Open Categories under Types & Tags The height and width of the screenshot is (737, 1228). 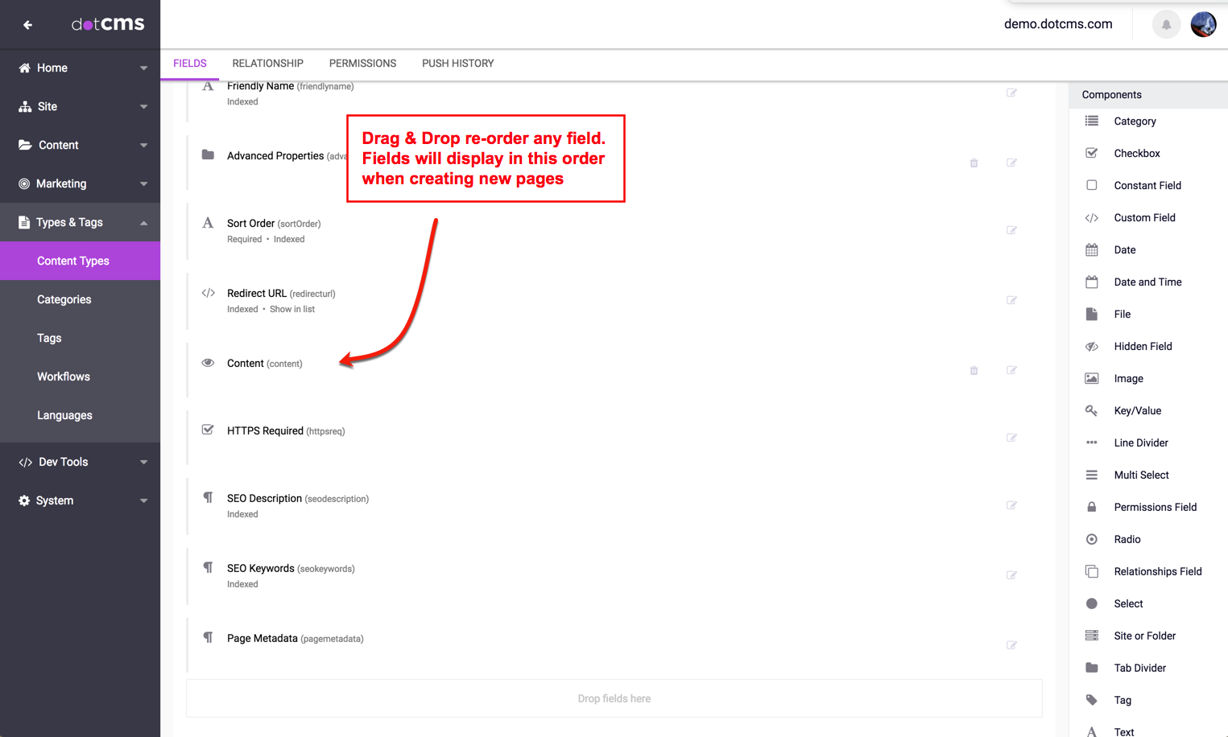pos(64,299)
